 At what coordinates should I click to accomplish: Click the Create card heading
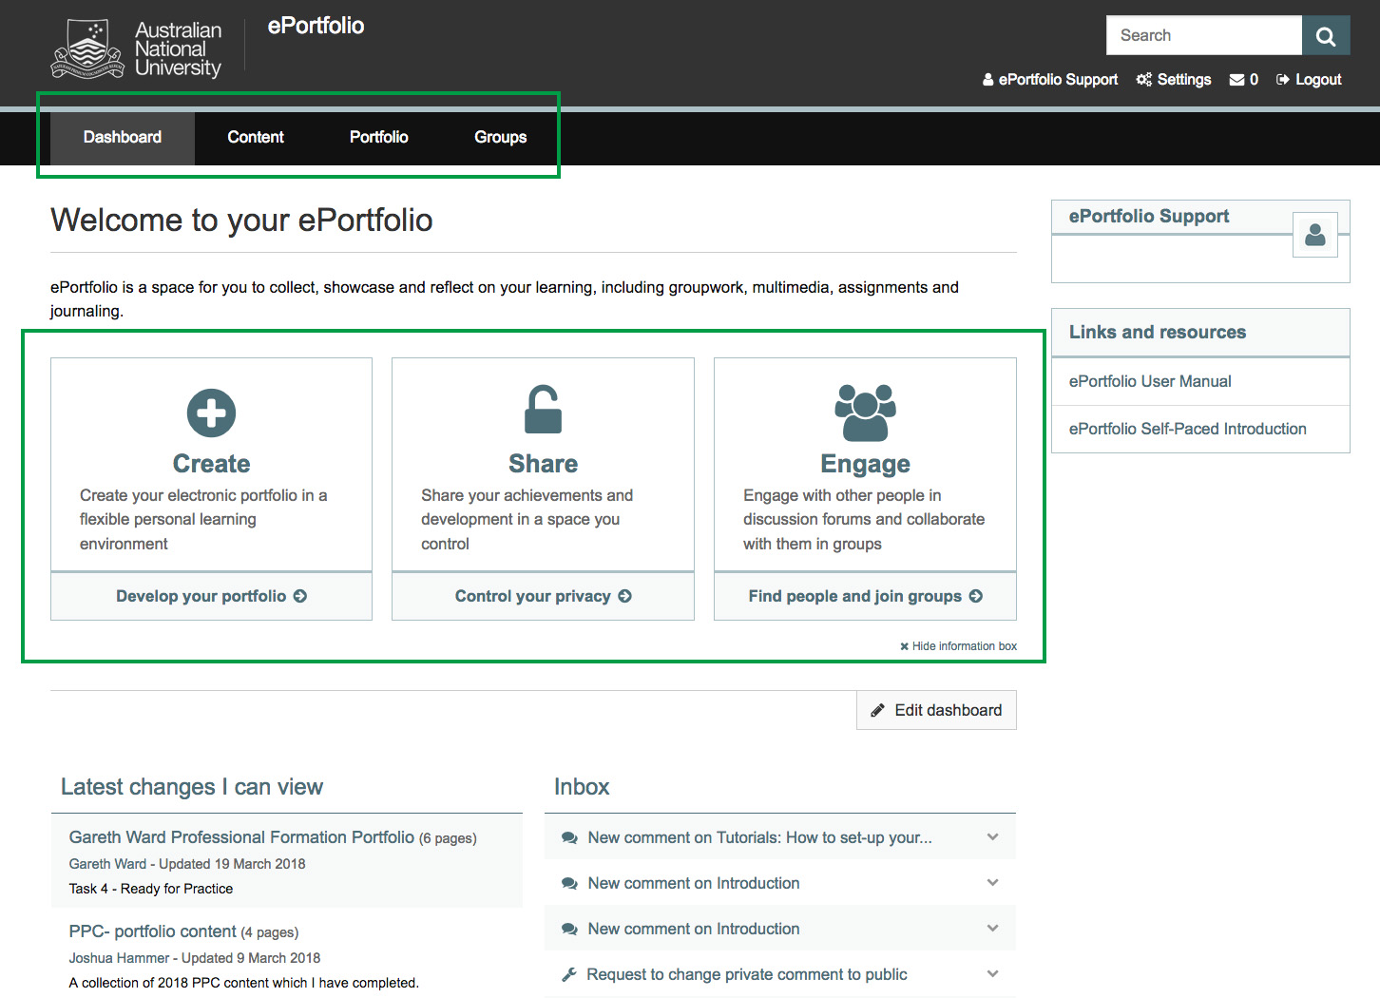211,464
